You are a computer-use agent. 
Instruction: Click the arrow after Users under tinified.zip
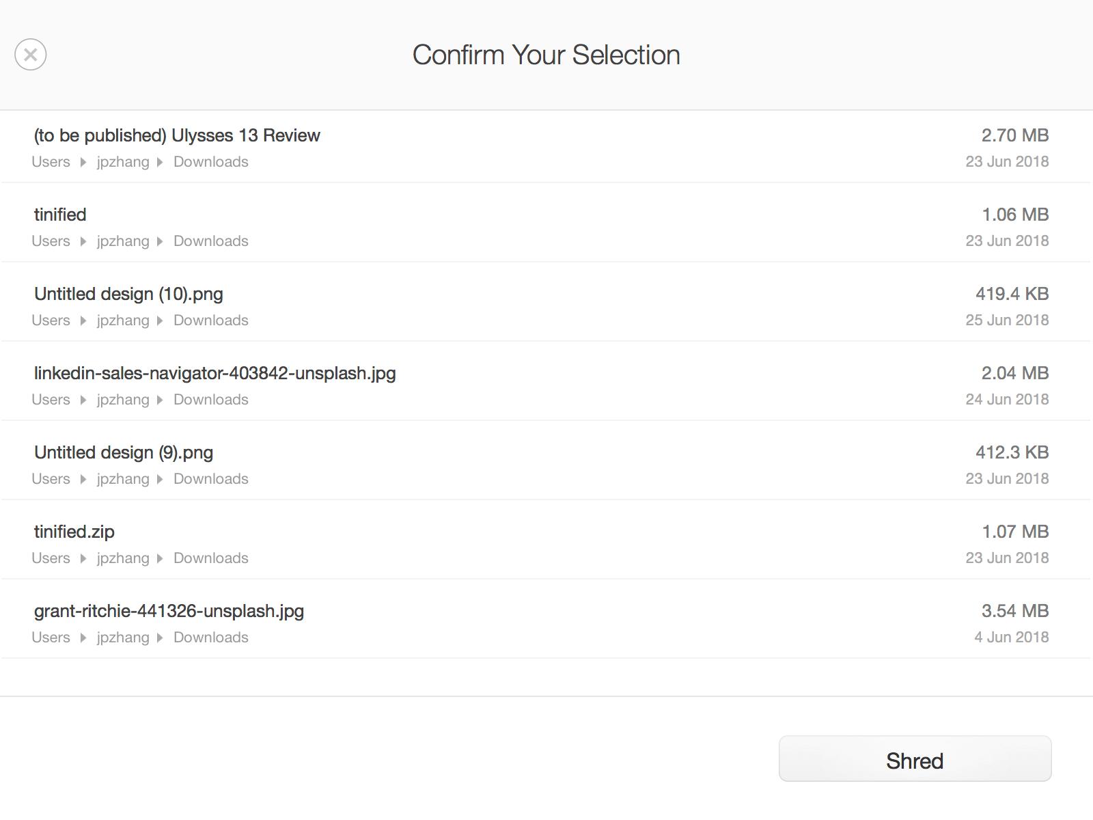point(83,558)
